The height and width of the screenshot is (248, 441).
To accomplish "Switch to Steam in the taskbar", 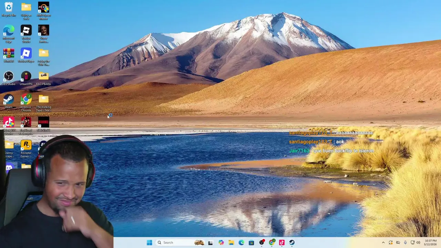I will (x=292, y=242).
